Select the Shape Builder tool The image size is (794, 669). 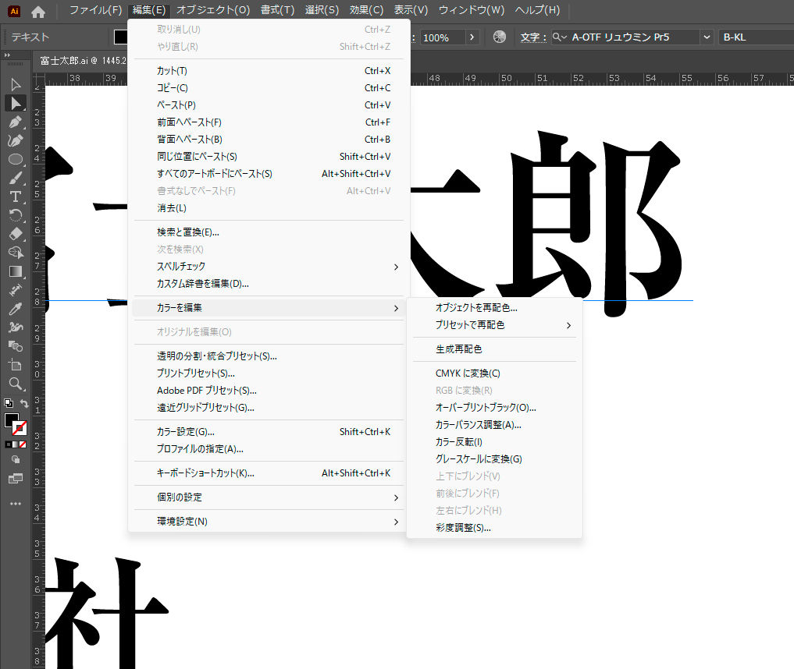click(x=15, y=253)
